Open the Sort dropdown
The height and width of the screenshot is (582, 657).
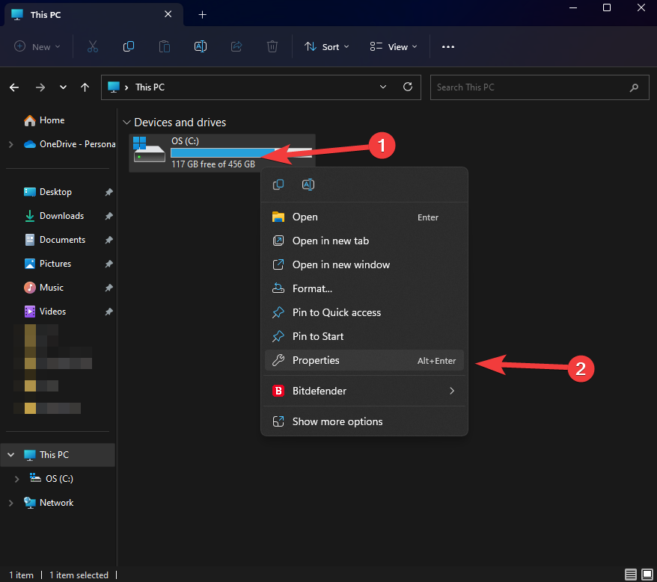(x=327, y=46)
